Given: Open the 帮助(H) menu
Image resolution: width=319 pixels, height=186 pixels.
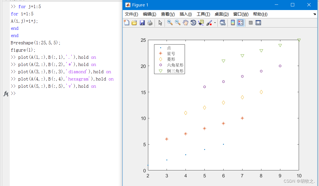Looking at the screenshot, I should (260, 14).
